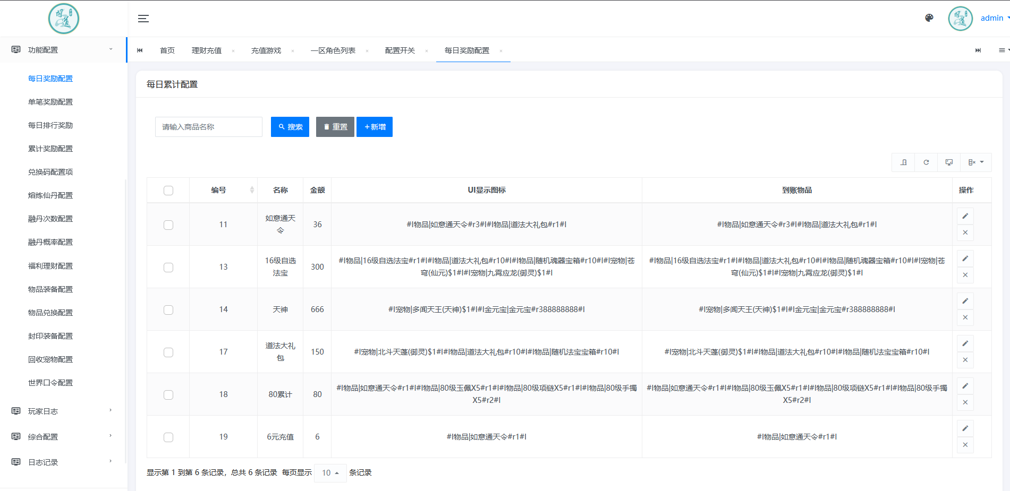Check the row checkbox for 80累计
This screenshot has height=491, width=1010.
[168, 394]
